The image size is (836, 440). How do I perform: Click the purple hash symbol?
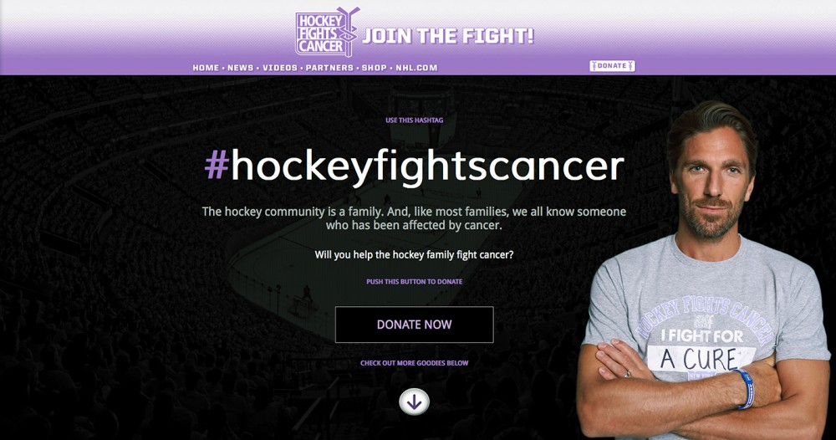coord(217,165)
